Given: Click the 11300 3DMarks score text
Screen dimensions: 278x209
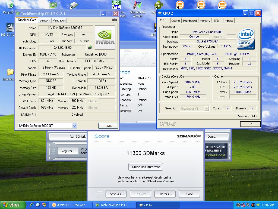Looking at the screenshot, I should (146, 153).
